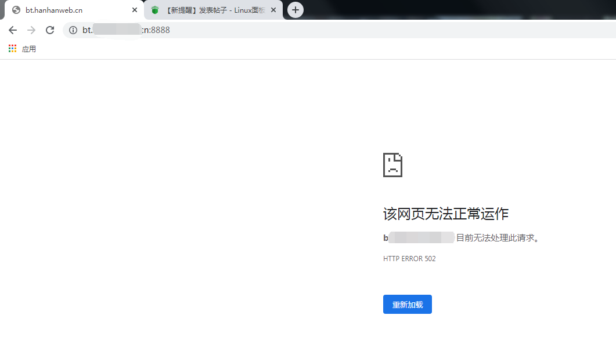Open site information icon in address bar
Screen dimensions: 616x359
point(73,30)
